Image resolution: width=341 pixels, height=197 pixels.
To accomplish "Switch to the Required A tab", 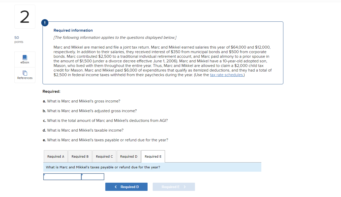I will [x=56, y=156].
